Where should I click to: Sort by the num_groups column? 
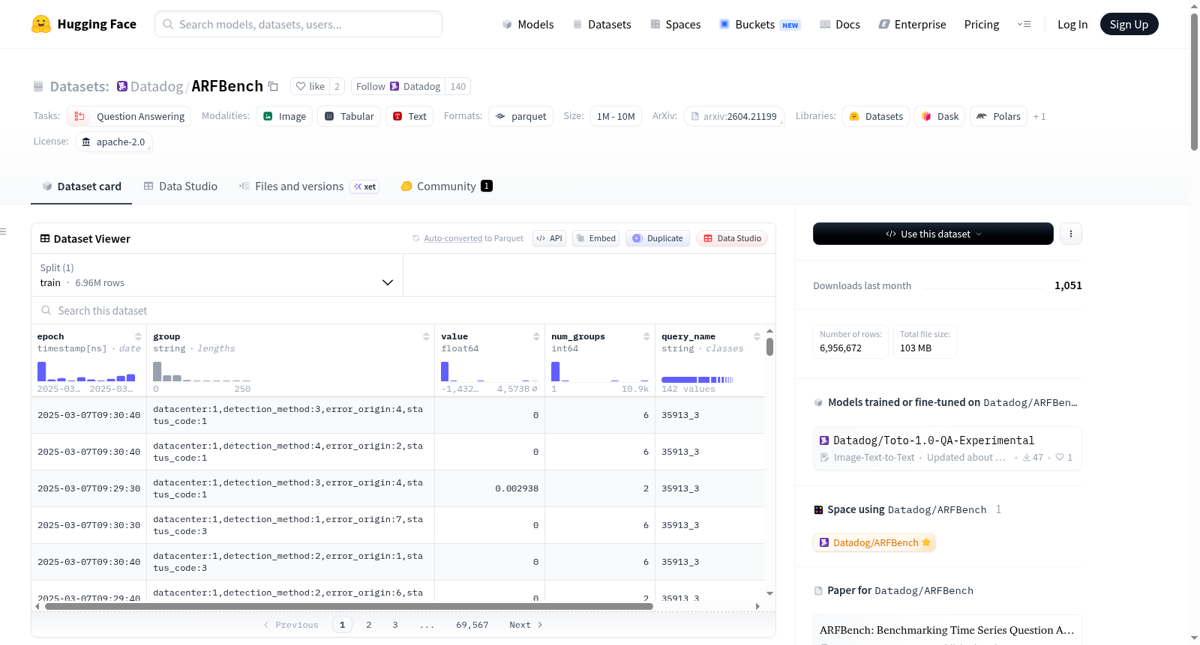[x=646, y=336]
